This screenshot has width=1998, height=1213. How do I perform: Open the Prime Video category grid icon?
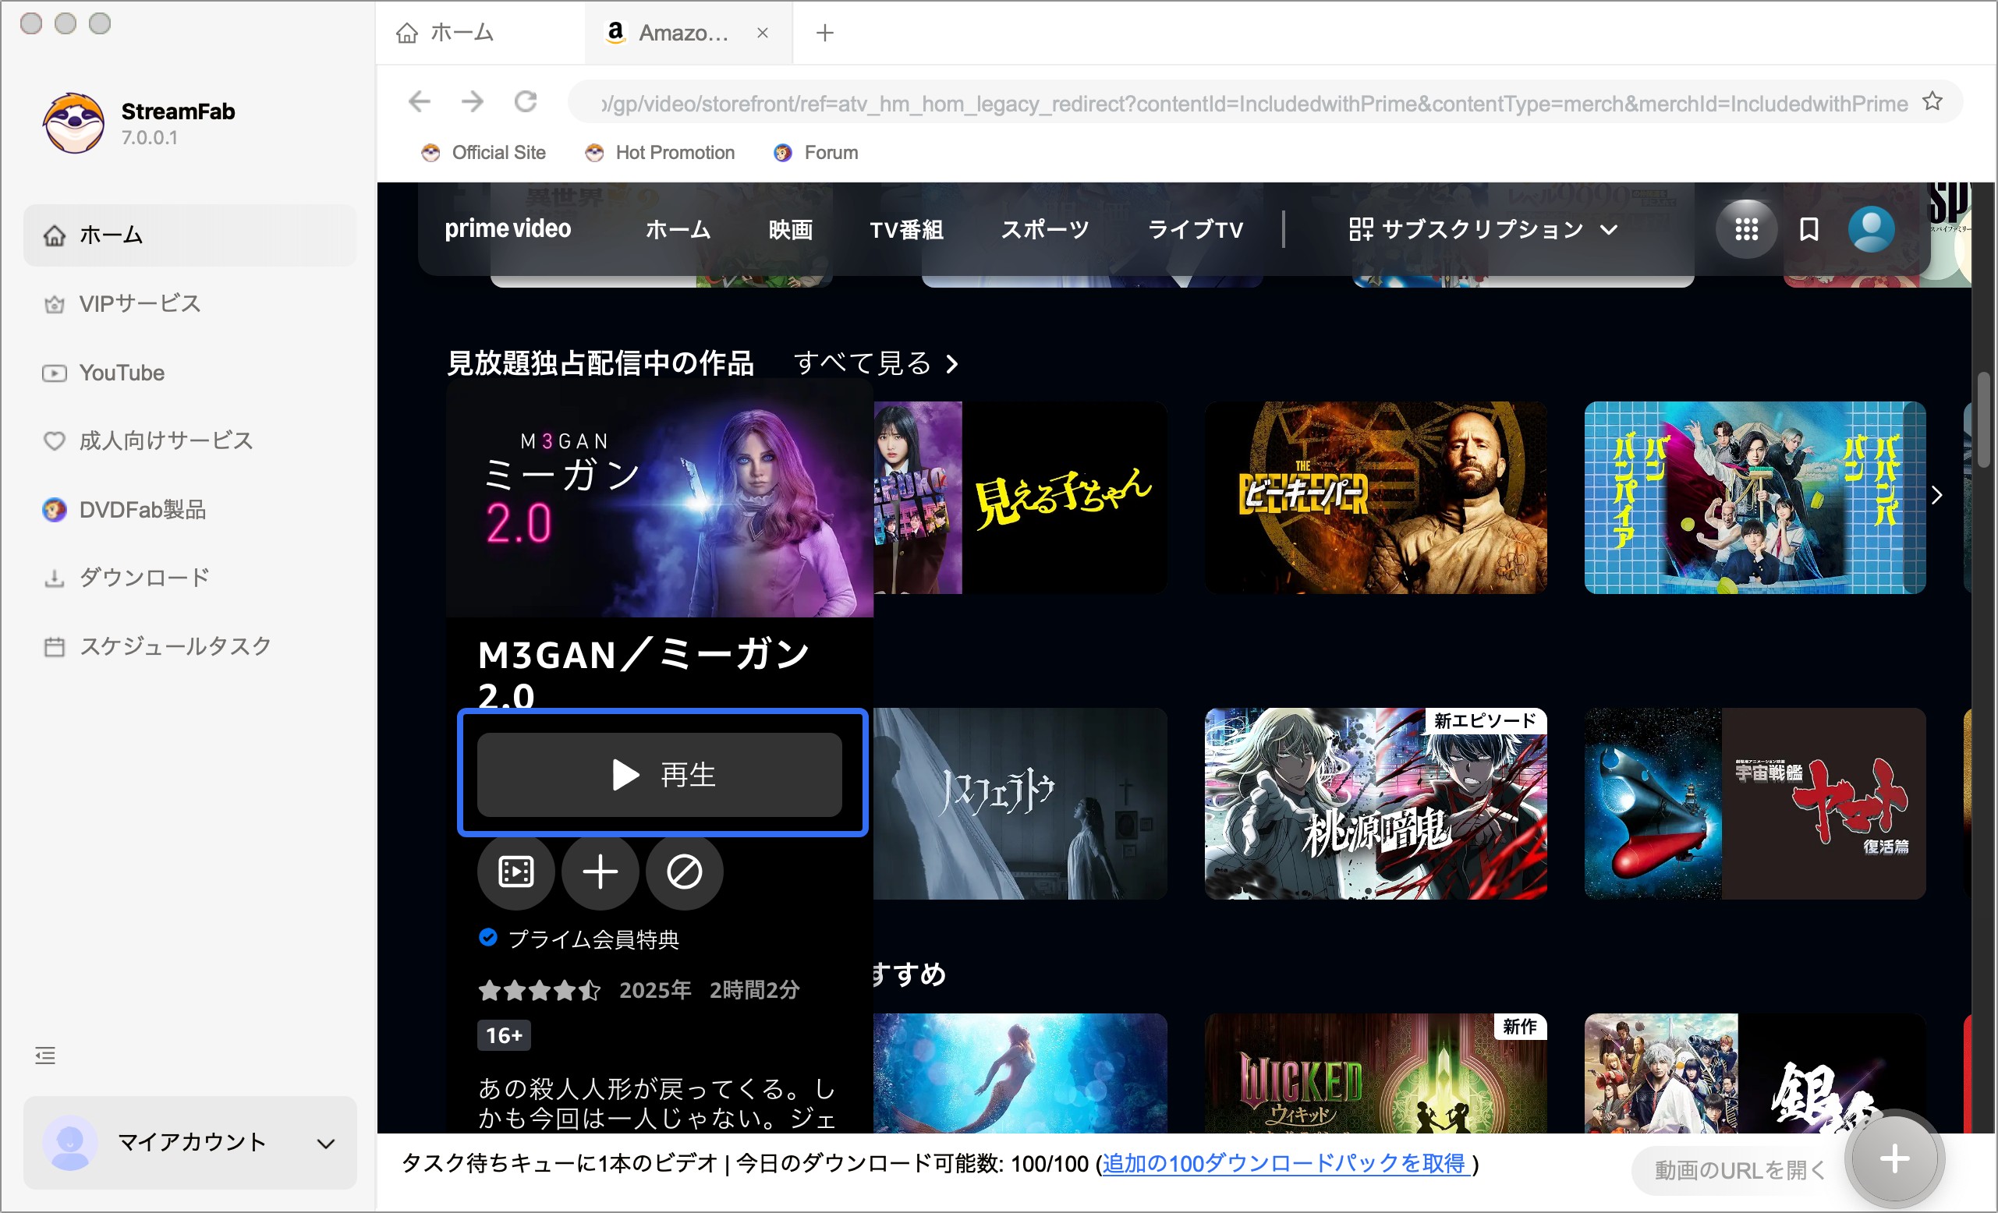1745,228
